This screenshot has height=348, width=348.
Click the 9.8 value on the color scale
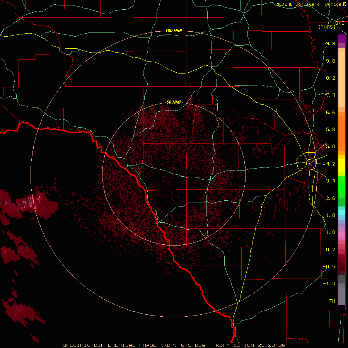coord(331,43)
